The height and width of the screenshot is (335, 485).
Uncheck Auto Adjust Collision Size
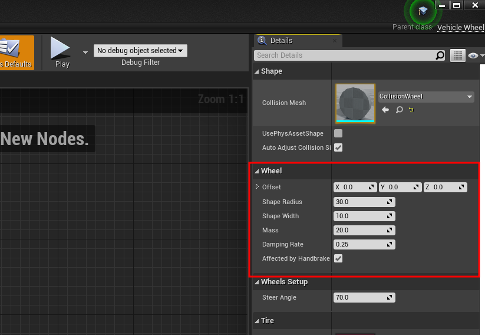[338, 147]
